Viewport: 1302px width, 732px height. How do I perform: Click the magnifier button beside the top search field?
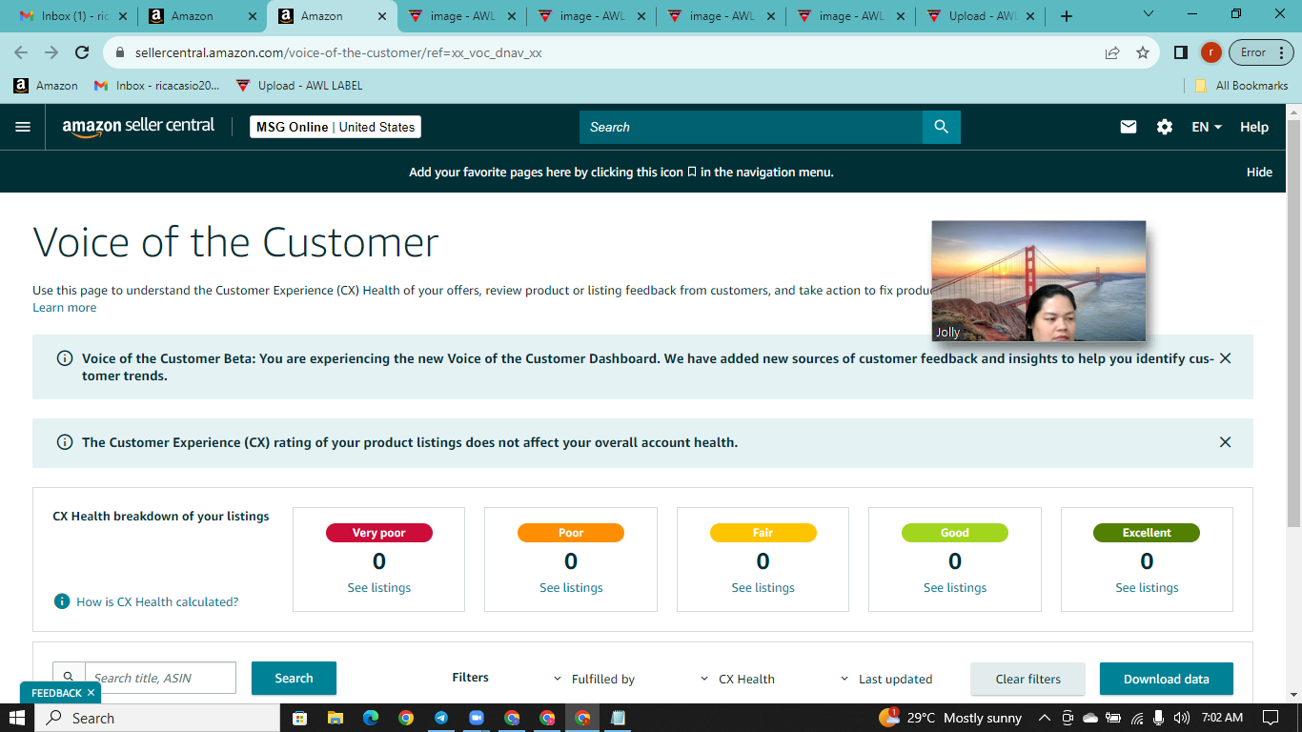coord(941,127)
